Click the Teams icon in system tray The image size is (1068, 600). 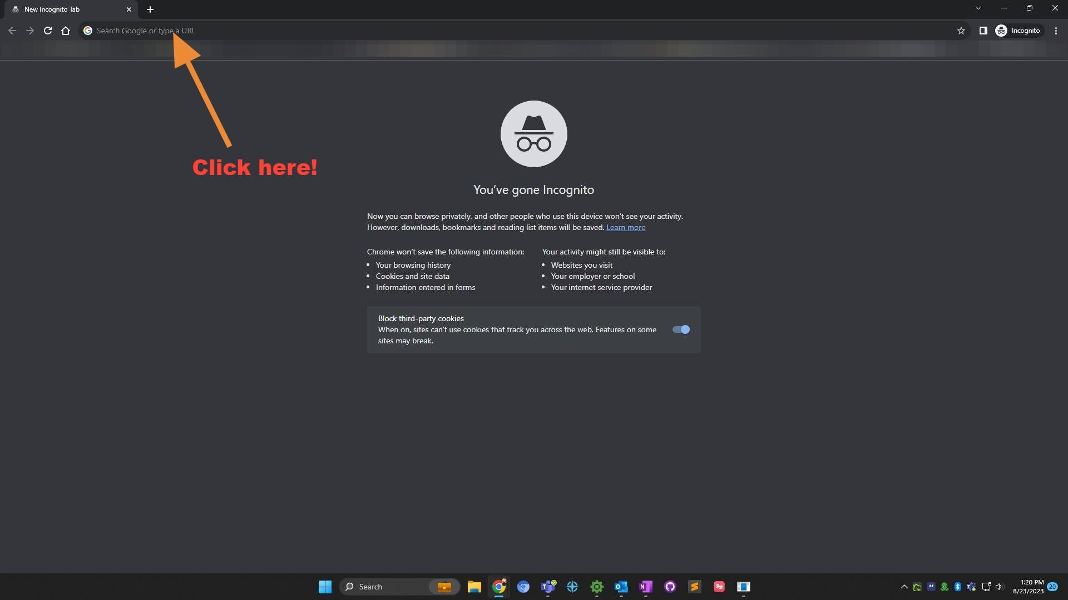pos(971,587)
